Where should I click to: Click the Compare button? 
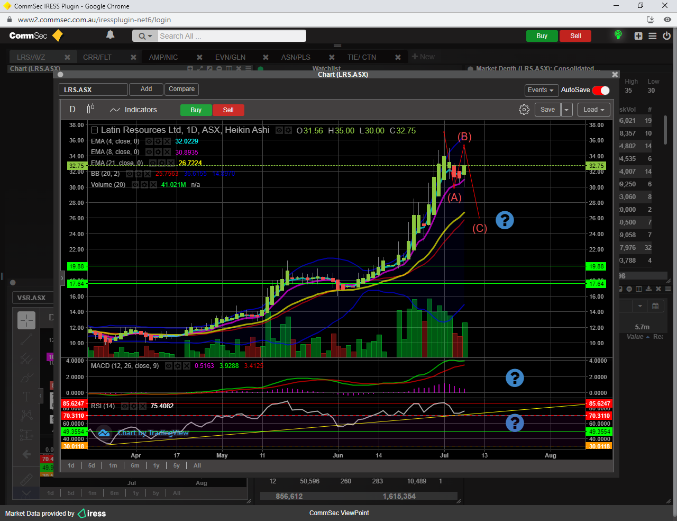181,89
